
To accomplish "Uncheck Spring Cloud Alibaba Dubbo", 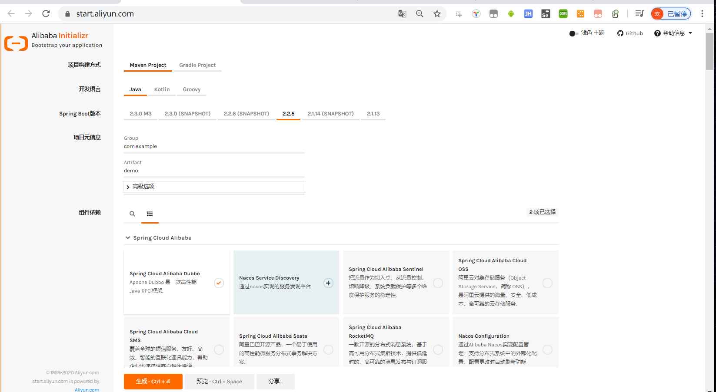I will click(219, 283).
